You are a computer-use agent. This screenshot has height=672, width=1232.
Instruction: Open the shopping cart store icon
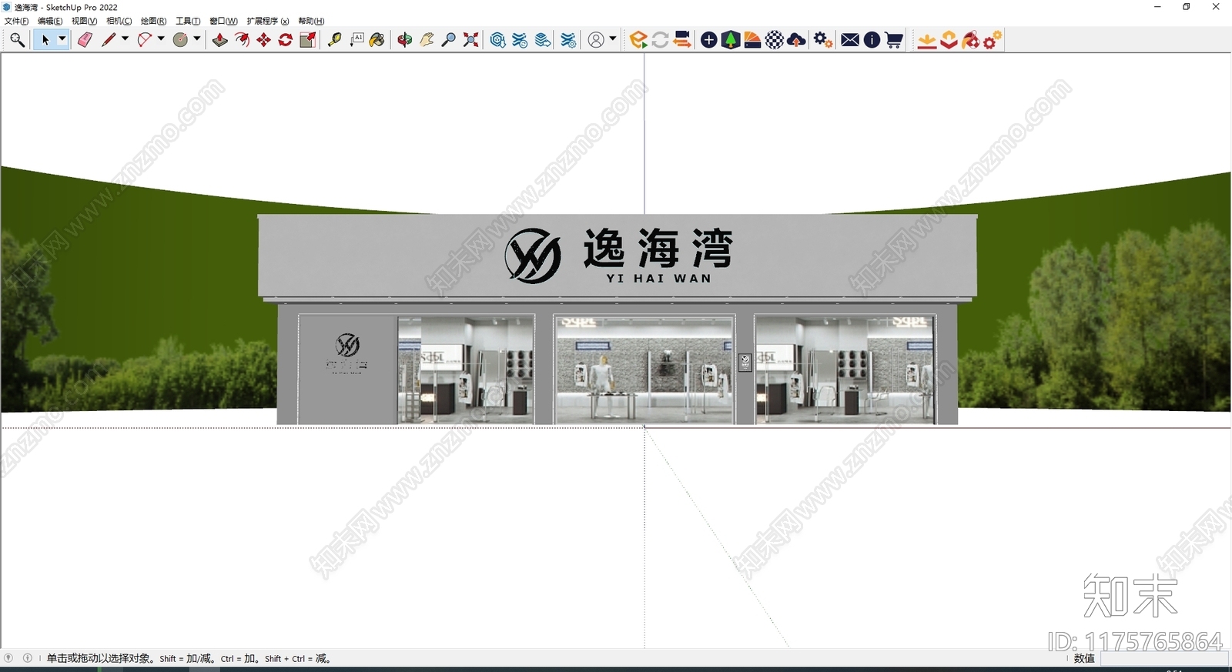[x=894, y=40]
